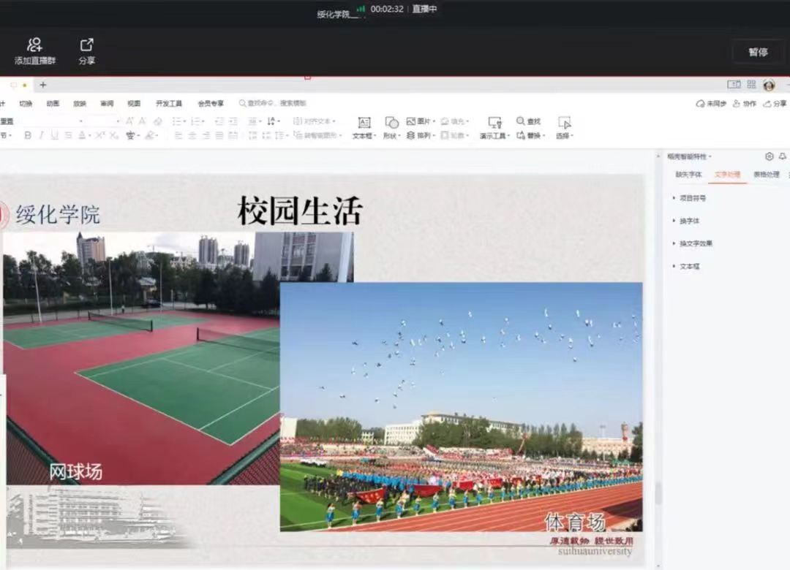Click the bell notification icon in side panel
The height and width of the screenshot is (570, 790).
(782, 156)
